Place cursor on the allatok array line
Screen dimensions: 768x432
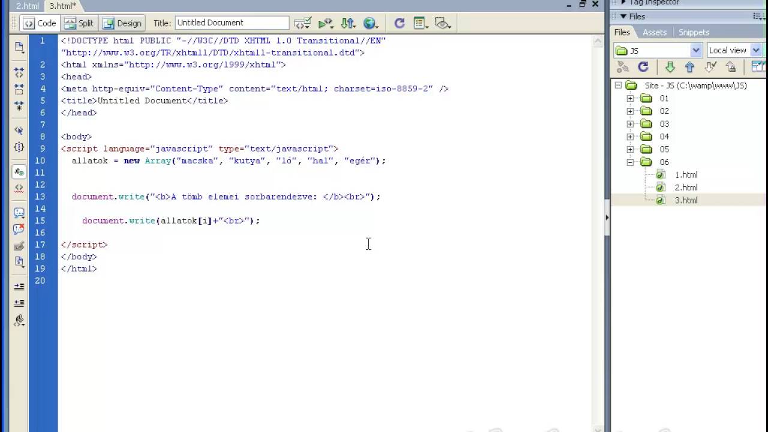click(229, 161)
